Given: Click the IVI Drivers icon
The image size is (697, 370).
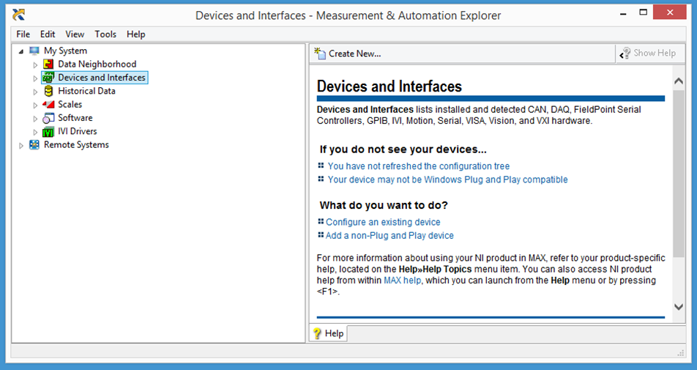Looking at the screenshot, I should (x=48, y=131).
